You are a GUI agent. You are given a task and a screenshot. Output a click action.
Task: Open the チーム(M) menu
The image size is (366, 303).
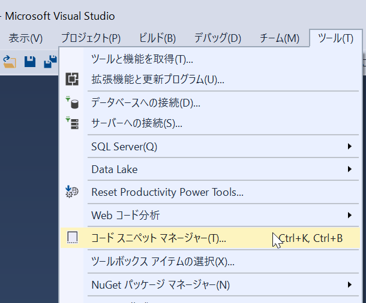coord(279,38)
